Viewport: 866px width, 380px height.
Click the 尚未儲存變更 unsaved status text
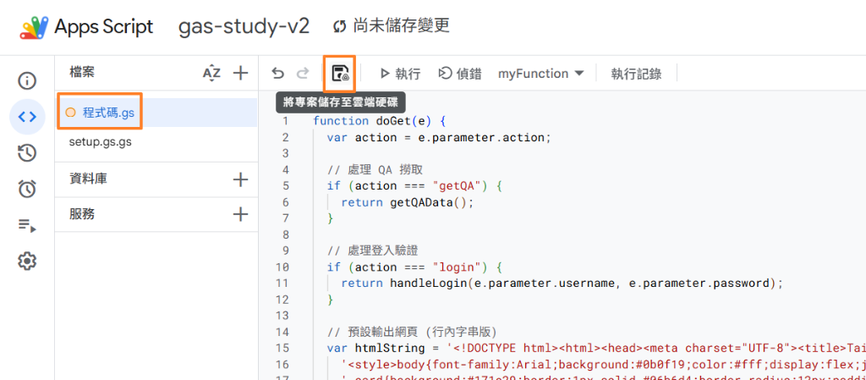pyautogui.click(x=401, y=26)
